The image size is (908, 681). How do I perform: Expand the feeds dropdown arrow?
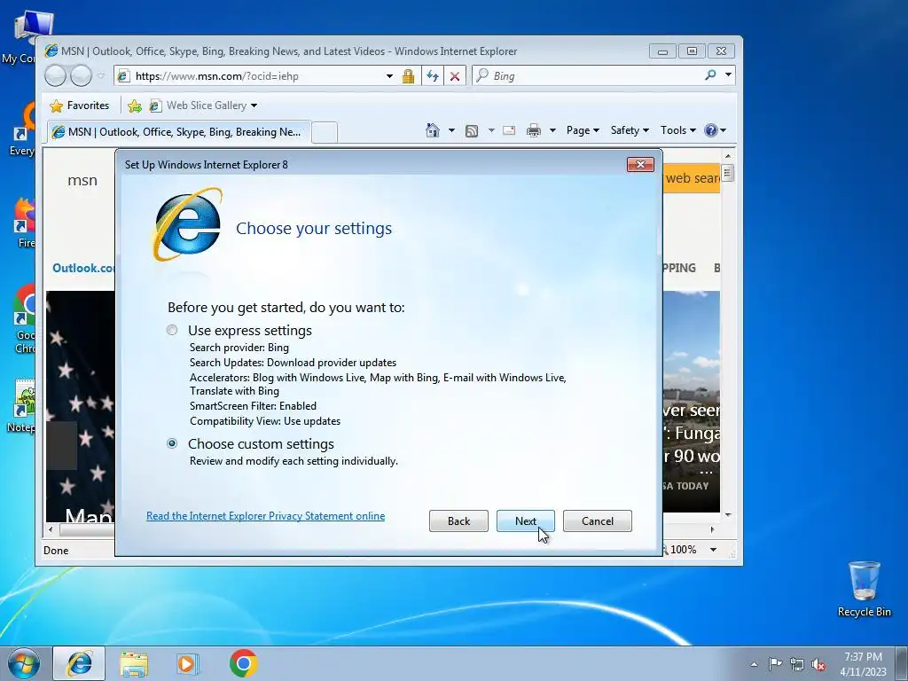tap(491, 130)
